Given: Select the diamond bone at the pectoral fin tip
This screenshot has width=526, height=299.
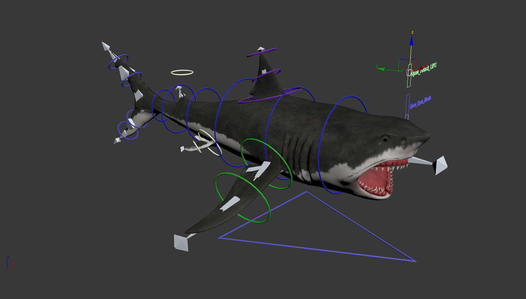Looking at the screenshot, I should pos(181,242).
